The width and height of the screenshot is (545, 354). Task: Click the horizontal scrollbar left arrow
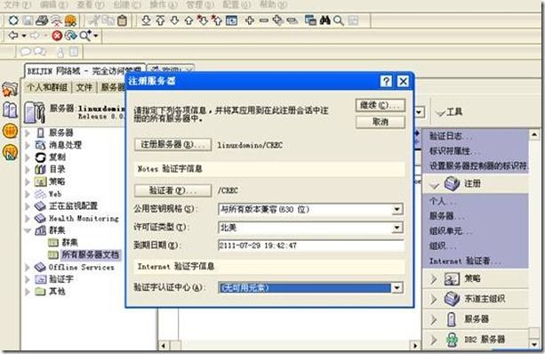[x=164, y=346]
